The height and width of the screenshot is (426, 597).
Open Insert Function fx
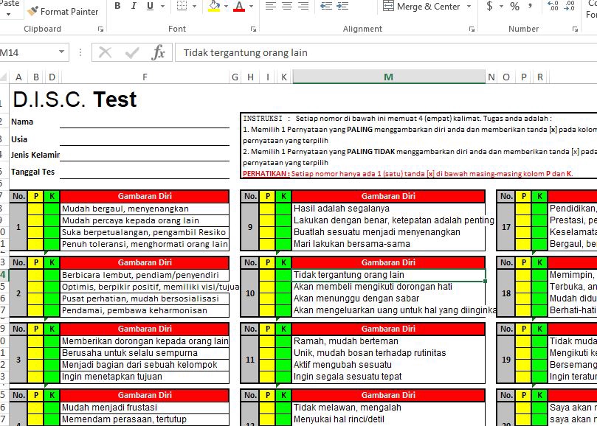(159, 52)
